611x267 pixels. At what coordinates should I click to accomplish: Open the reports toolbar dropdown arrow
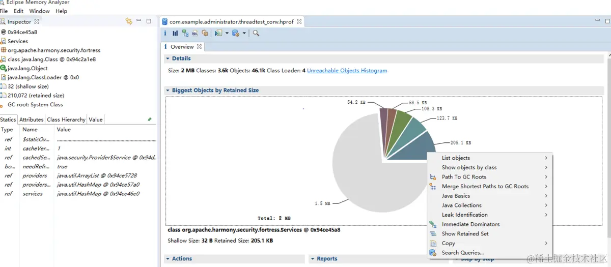227,34
